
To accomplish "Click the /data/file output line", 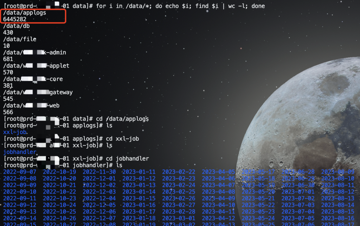I will point(20,39).
